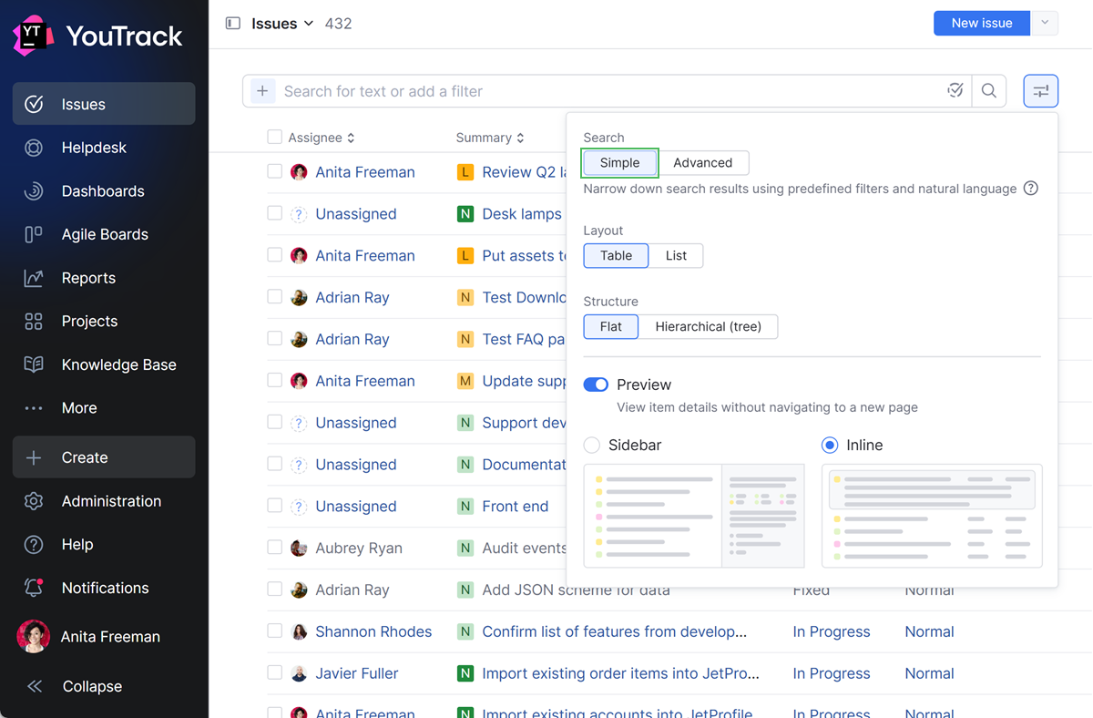Choose the Flat structure
This screenshot has width=1093, height=718.
point(611,327)
